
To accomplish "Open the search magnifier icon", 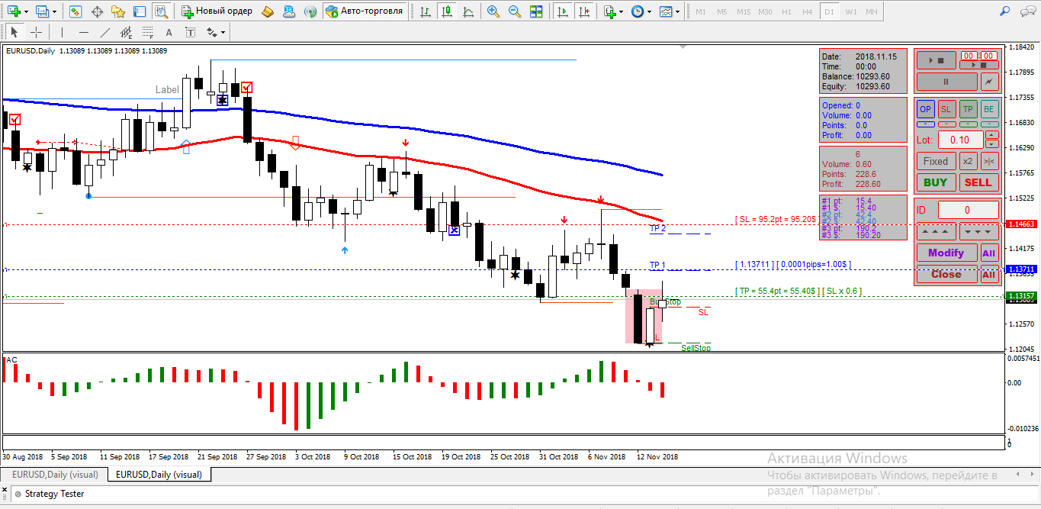I will coord(1006,11).
